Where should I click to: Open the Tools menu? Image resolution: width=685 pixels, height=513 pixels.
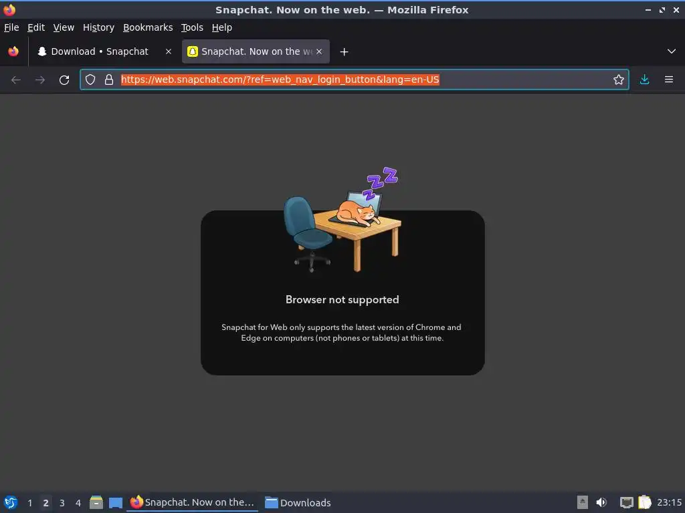pyautogui.click(x=192, y=27)
